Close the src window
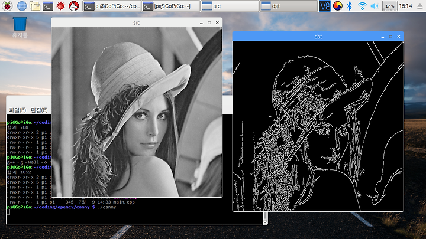The height and width of the screenshot is (239, 426). click(217, 23)
